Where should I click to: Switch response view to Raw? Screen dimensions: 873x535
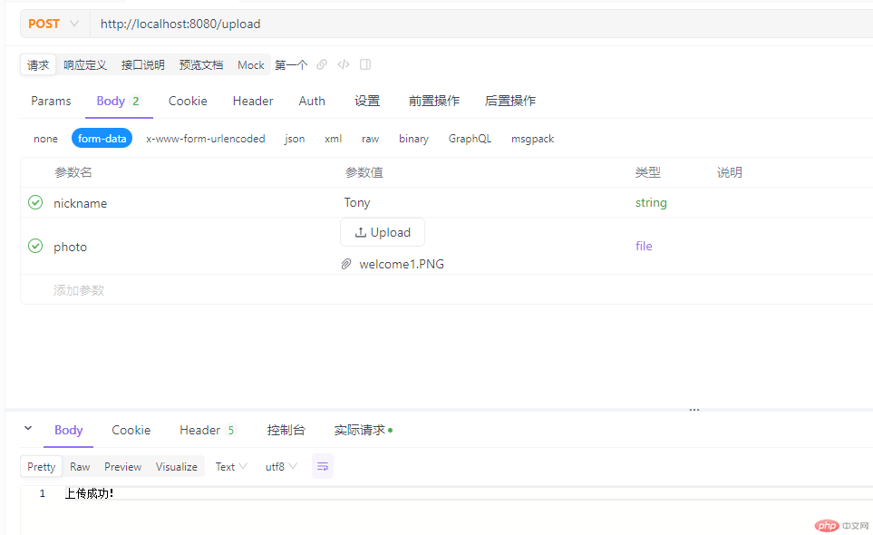coord(80,466)
